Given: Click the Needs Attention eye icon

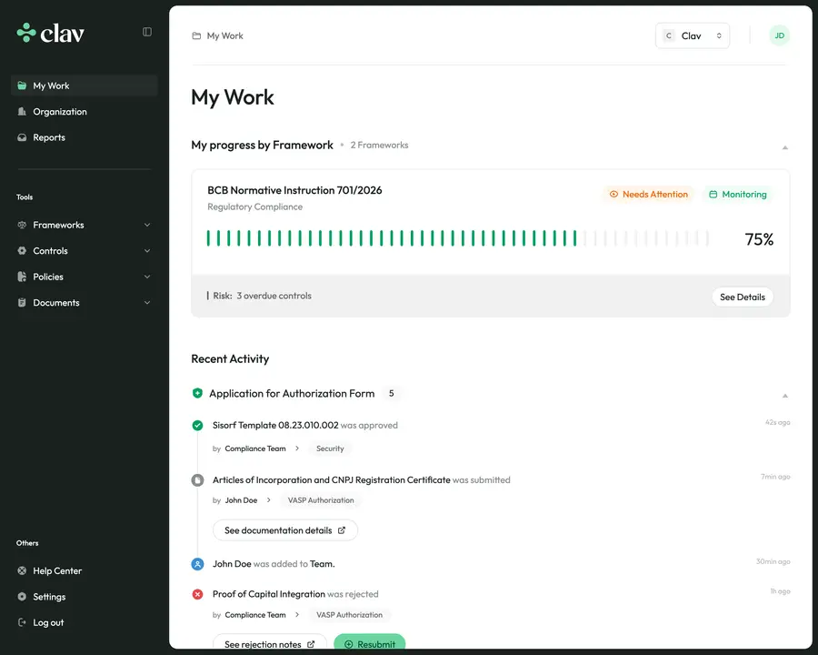Looking at the screenshot, I should 613,195.
